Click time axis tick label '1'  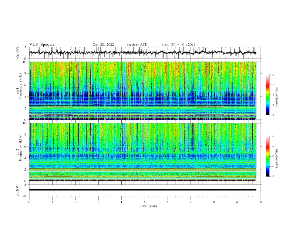pos(52,202)
